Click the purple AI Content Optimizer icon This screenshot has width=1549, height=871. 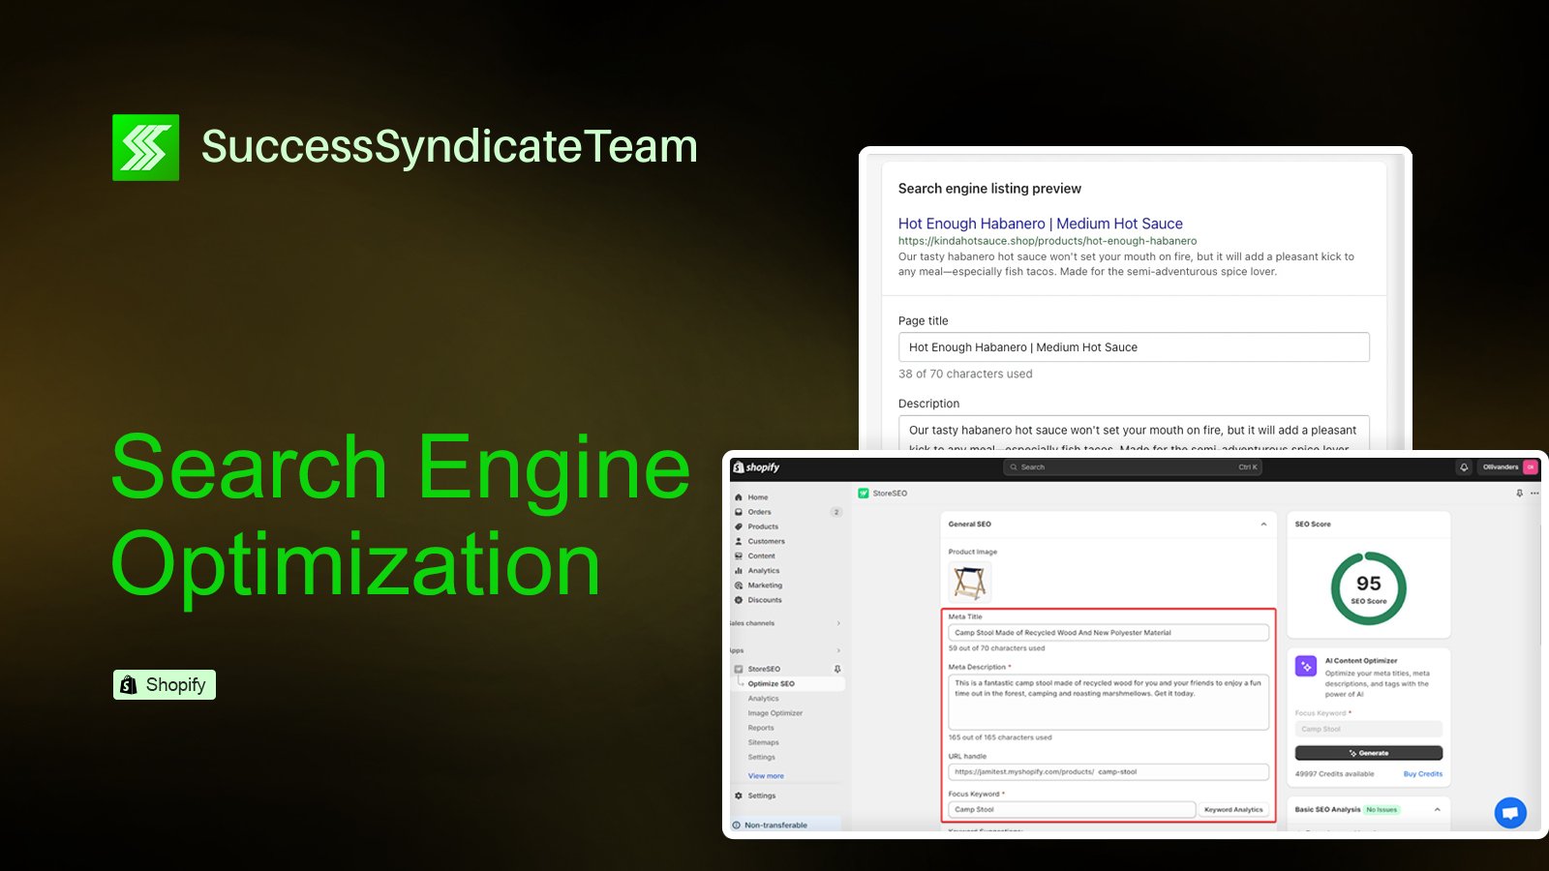(x=1306, y=666)
